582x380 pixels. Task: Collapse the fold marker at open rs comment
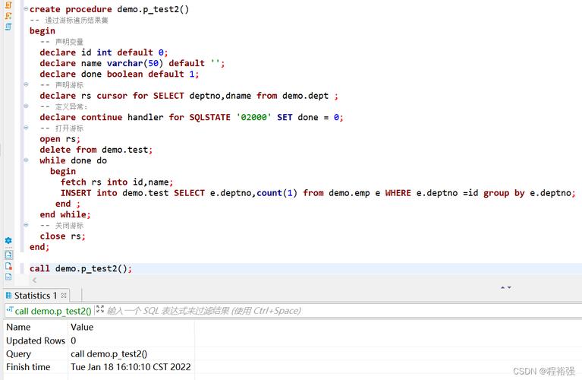coord(26,128)
